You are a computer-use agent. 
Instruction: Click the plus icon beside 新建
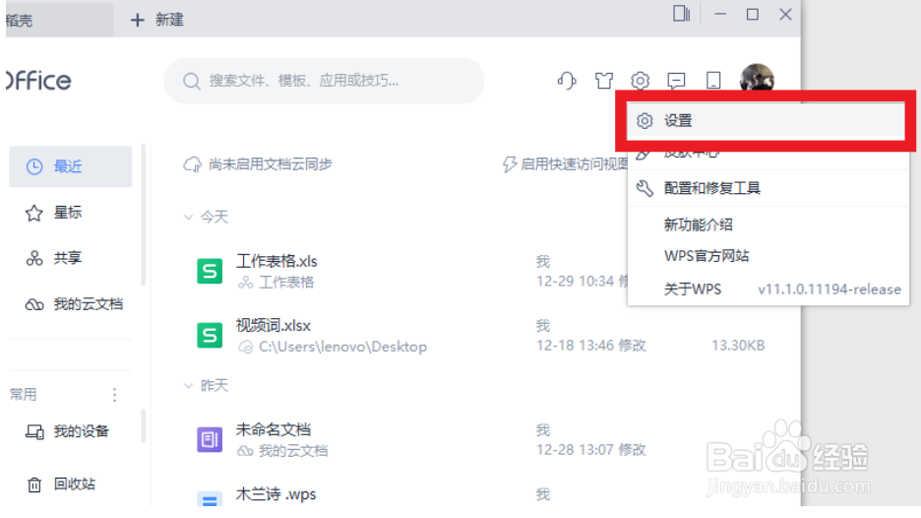click(137, 20)
